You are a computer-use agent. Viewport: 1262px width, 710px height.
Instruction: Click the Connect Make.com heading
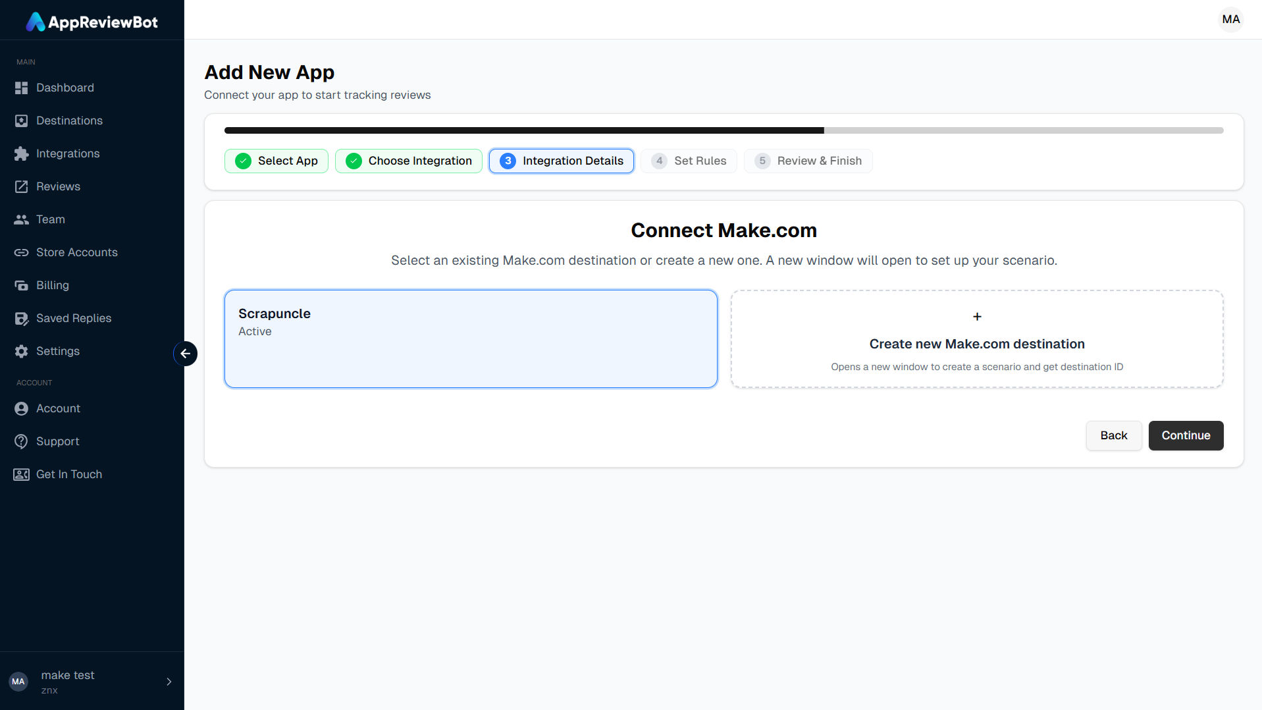click(724, 230)
